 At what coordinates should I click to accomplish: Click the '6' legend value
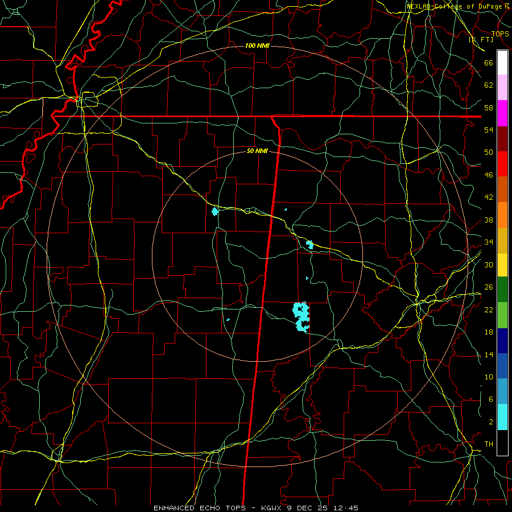[491, 399]
